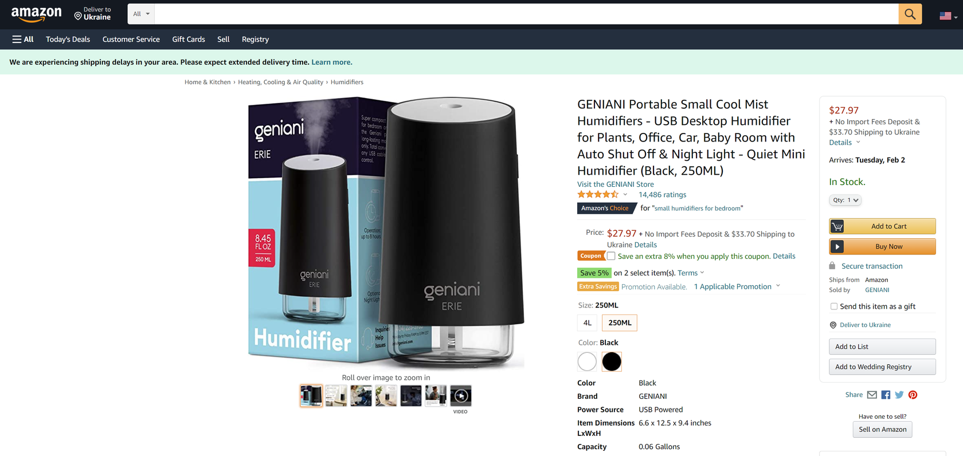Visit the GENIANI Store link
The width and height of the screenshot is (963, 456).
(x=615, y=184)
